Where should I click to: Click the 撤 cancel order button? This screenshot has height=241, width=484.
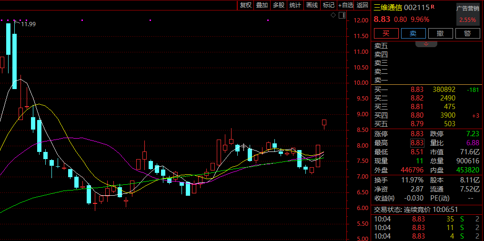(x=441, y=33)
